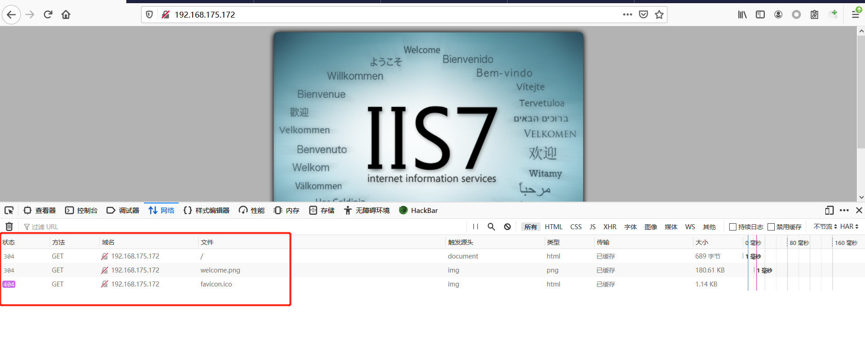
Task: Open the 性能 tab
Action: pyautogui.click(x=252, y=210)
